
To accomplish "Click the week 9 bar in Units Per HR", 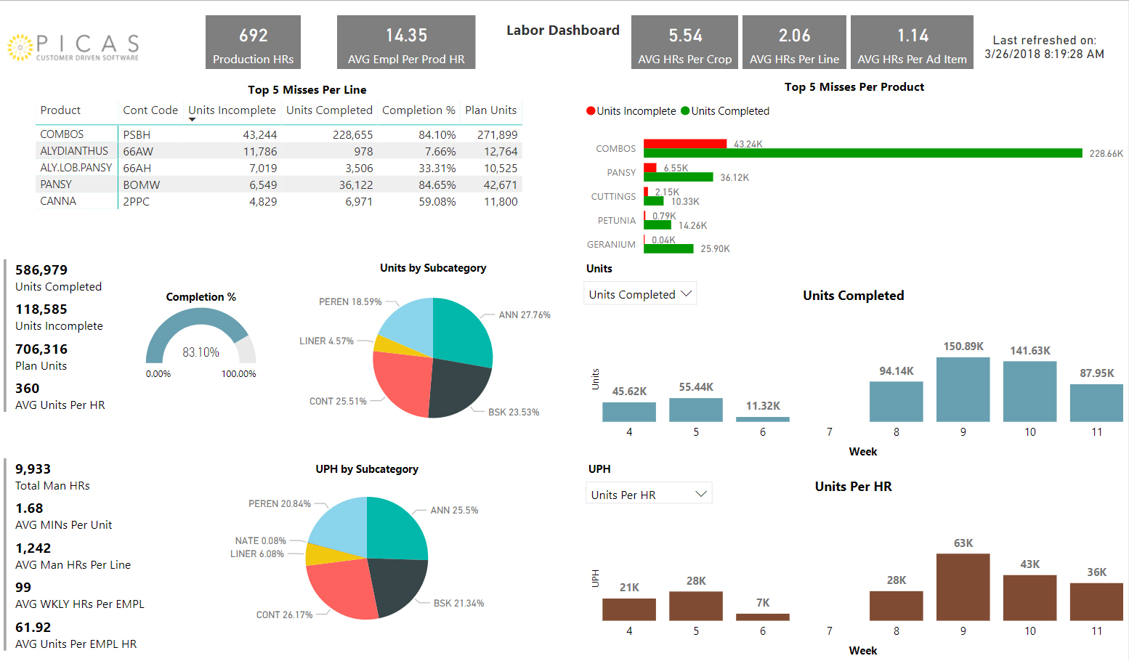I will pyautogui.click(x=963, y=587).
